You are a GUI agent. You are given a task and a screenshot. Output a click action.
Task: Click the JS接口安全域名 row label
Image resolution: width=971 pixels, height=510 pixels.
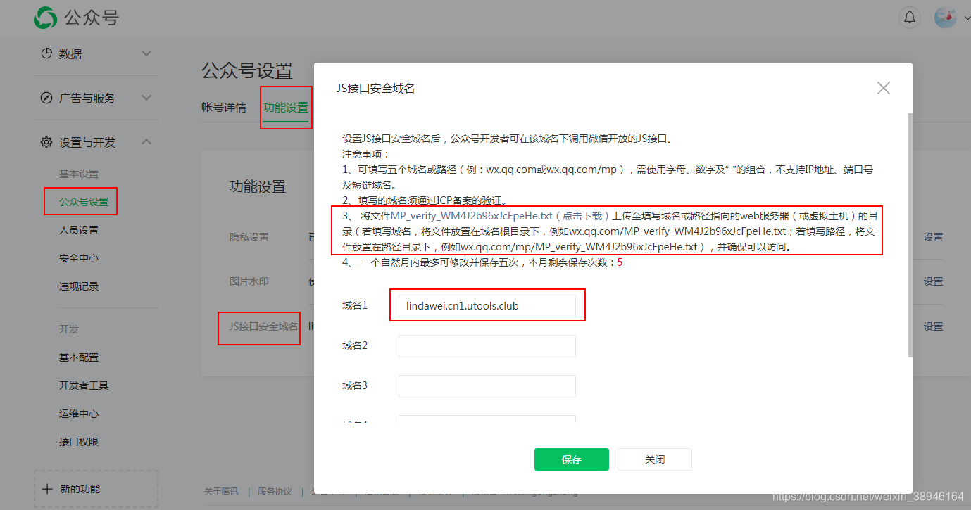(x=263, y=326)
